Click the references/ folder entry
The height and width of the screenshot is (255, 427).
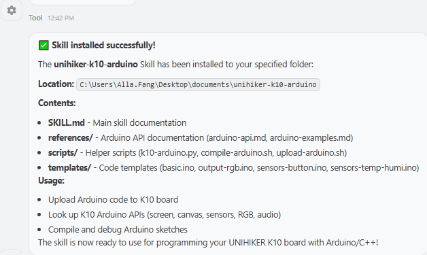point(71,137)
